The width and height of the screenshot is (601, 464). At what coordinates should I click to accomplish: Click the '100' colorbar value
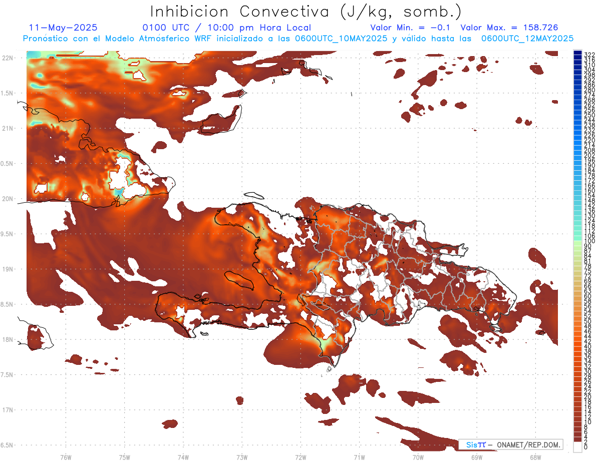point(589,241)
